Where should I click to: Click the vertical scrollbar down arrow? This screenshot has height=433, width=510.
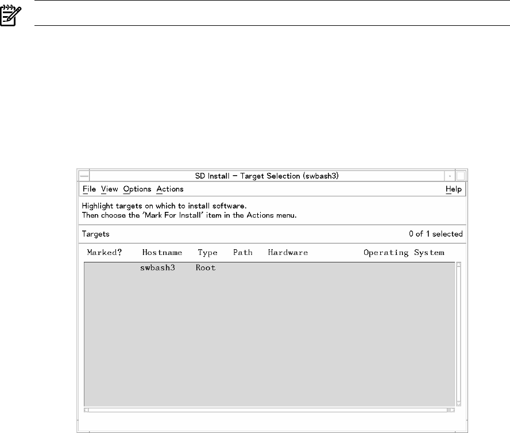click(459, 404)
